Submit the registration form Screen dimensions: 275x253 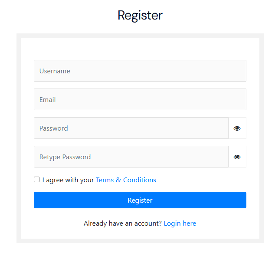click(x=140, y=200)
